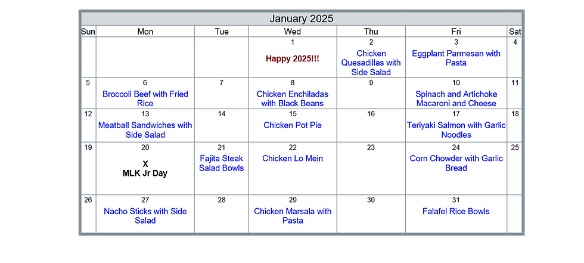Viewport: 584px width, 263px height.
Task: Select the Chicken Lo Mein entry
Action: (x=293, y=158)
